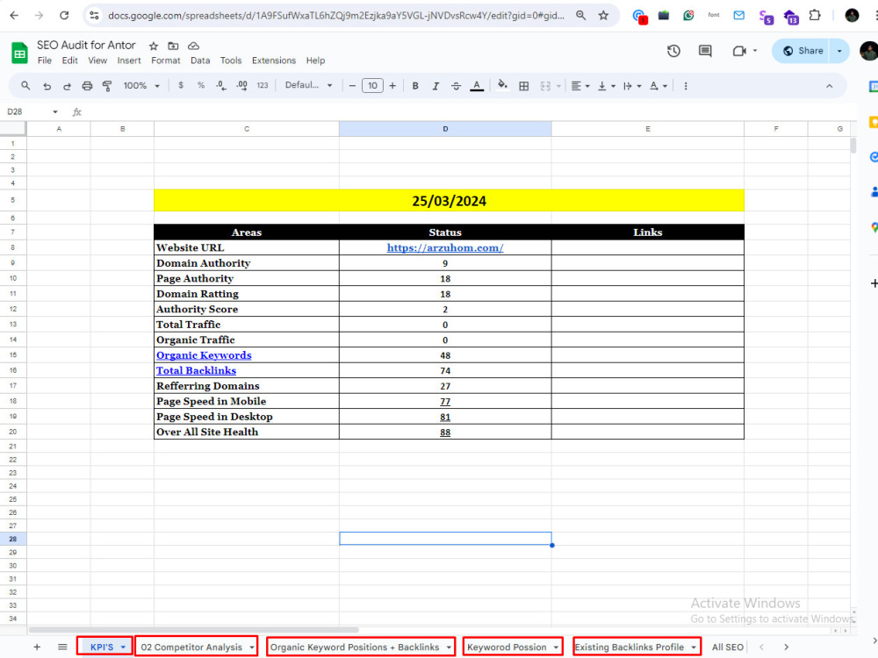Switch to 02 Competitor Analysis tab
This screenshot has height=658, width=878.
[197, 647]
